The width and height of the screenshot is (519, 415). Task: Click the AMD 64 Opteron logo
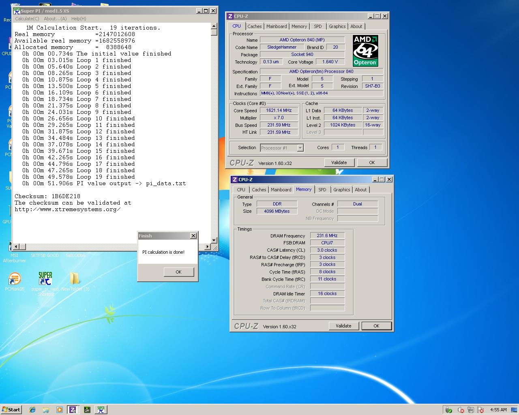(x=365, y=51)
